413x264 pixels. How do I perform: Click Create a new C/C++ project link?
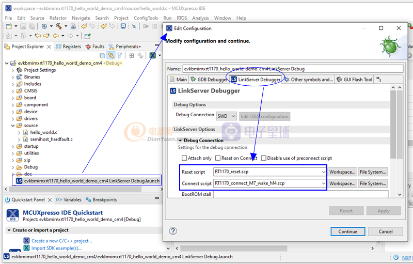coord(61,241)
